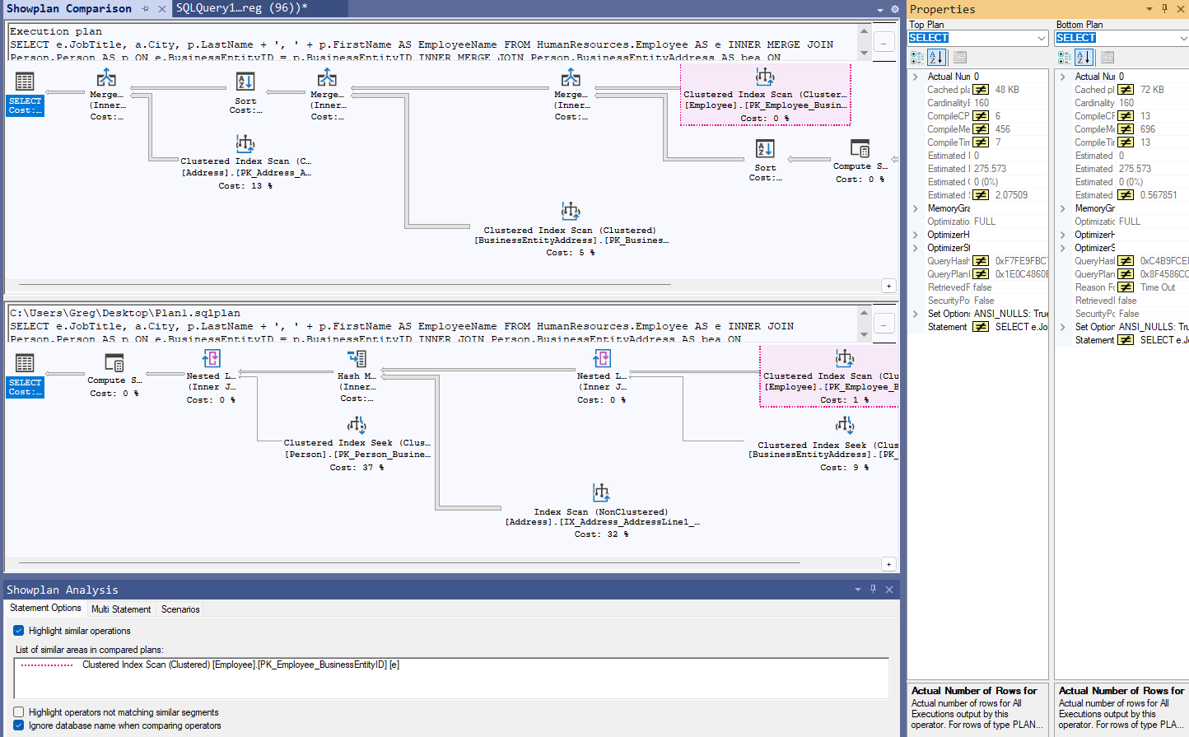Expand MemoryGrantInfo in top plan properties
This screenshot has height=737, width=1189.
(916, 208)
